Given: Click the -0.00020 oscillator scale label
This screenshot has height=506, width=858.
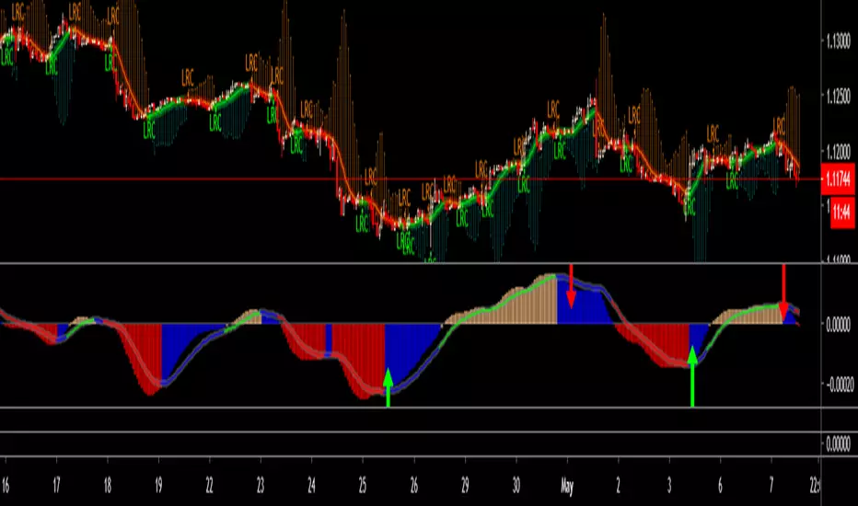Looking at the screenshot, I should [839, 385].
